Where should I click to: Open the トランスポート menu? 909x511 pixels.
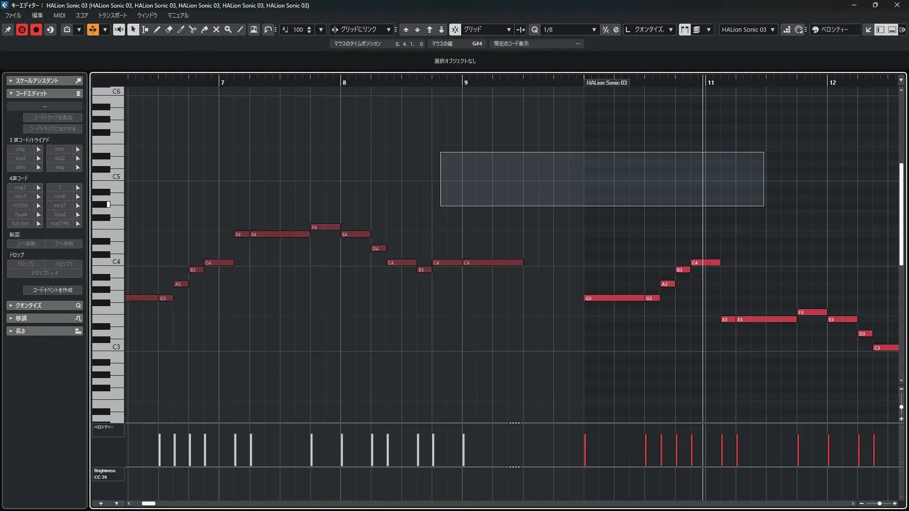pyautogui.click(x=113, y=15)
